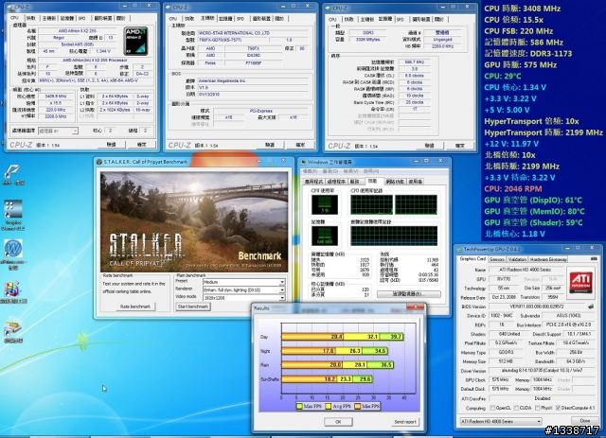Click the Night row label in the Results chart
Viewport: 606px width, 438px height.
[x=265, y=351]
